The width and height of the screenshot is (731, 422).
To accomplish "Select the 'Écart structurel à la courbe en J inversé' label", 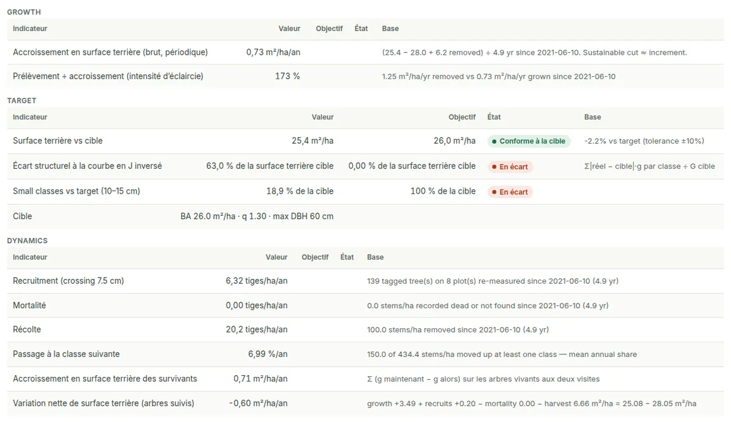I will pos(88,166).
